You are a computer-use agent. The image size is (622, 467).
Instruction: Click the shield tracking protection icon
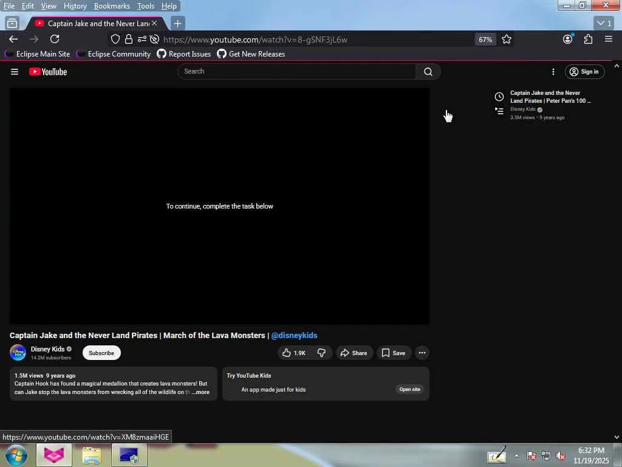pos(115,39)
